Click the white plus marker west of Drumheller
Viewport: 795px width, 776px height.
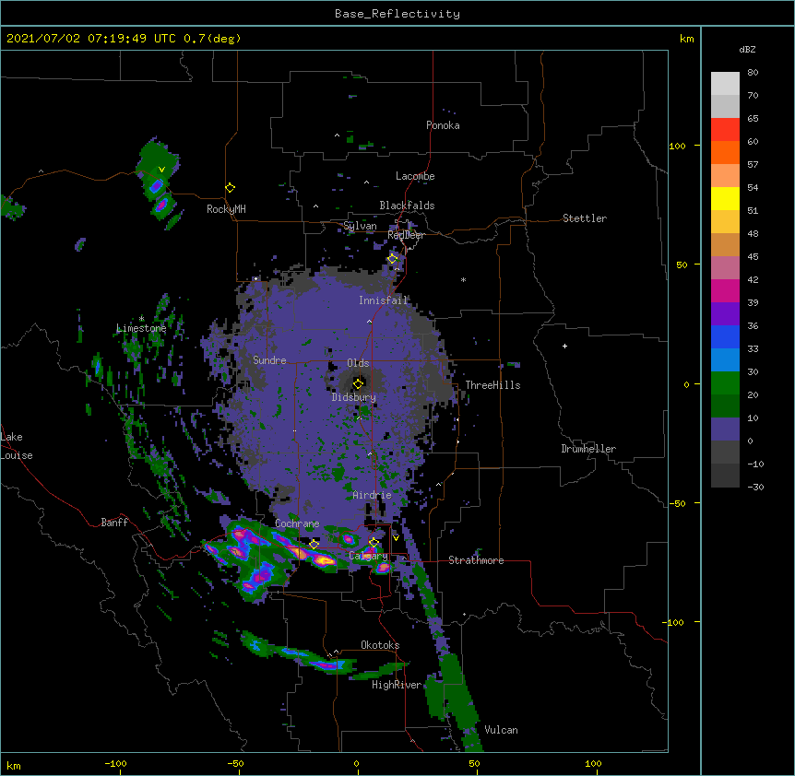(x=564, y=346)
